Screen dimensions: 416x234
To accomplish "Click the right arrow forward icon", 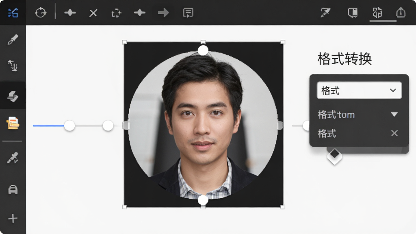I will (x=163, y=13).
